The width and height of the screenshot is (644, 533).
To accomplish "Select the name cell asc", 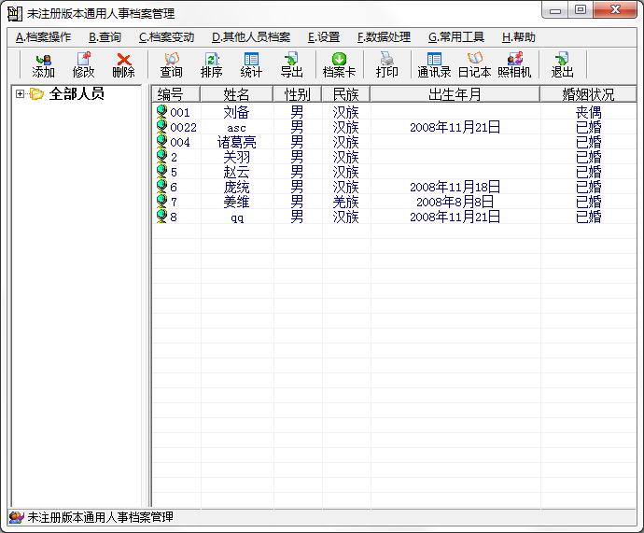I will (236, 128).
